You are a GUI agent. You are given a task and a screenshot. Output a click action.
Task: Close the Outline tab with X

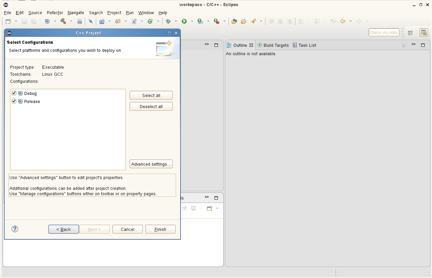click(x=251, y=45)
